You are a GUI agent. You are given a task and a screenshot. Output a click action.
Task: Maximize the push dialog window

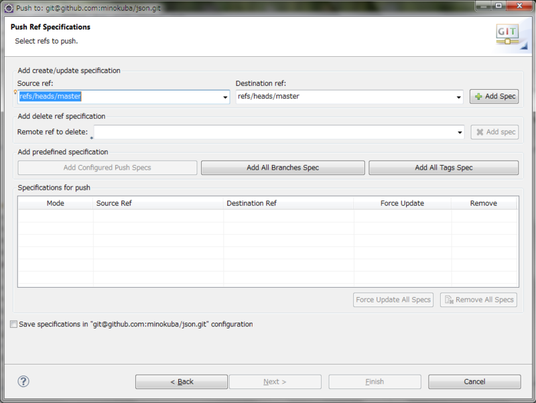pyautogui.click(x=499, y=6)
